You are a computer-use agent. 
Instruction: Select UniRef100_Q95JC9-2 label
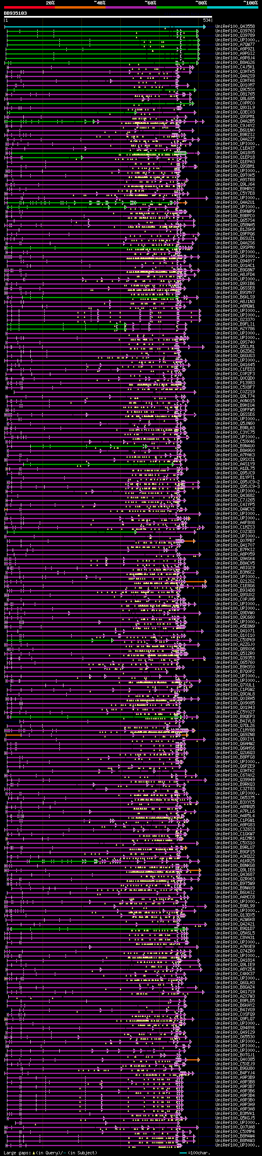pos(237,482)
